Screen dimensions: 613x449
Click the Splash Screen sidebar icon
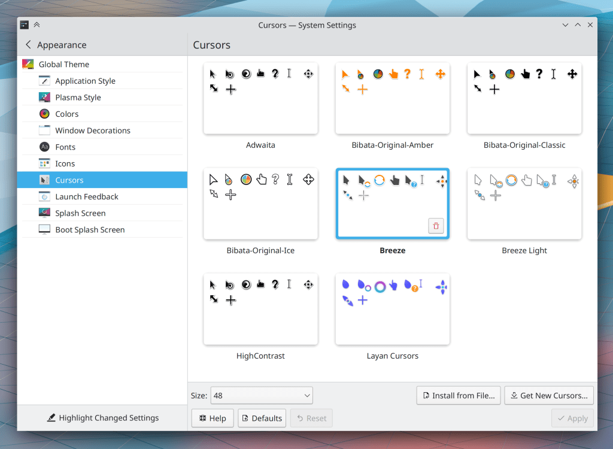pyautogui.click(x=44, y=213)
